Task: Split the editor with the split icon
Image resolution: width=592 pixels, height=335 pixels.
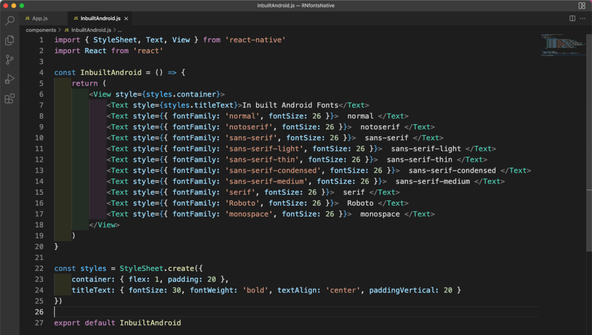Action: point(572,18)
